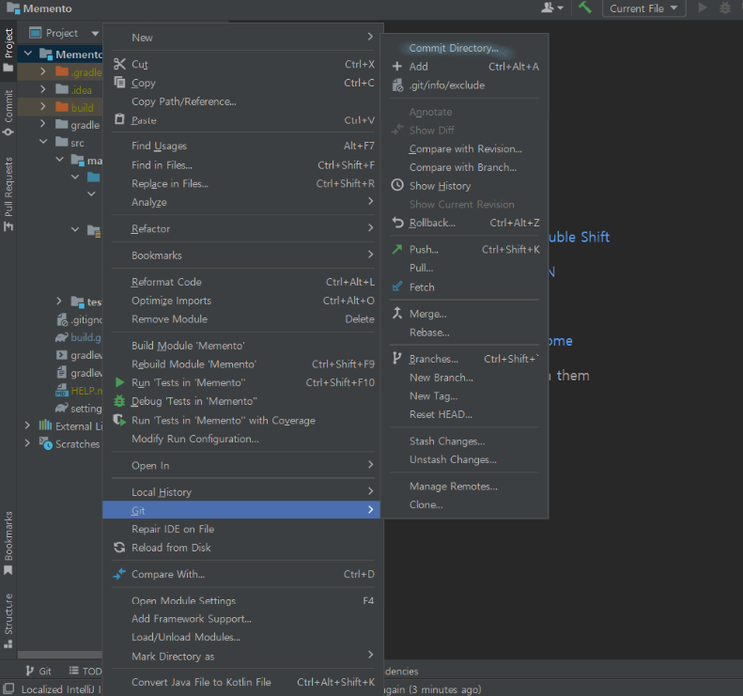
Task: Click the Branches fork icon
Action: (x=397, y=359)
